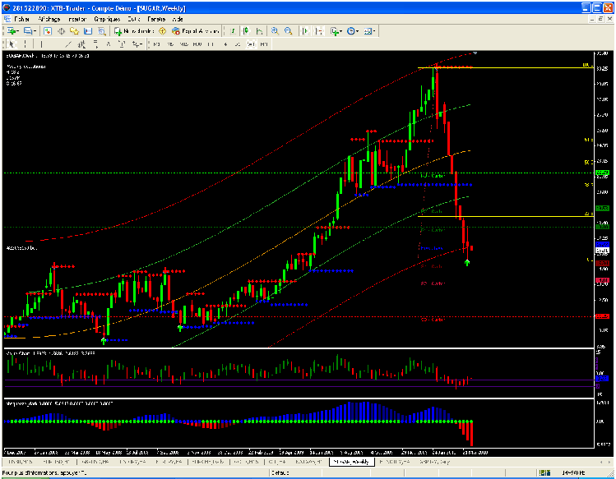Screen dimensions: 616x479
Task: Expand the new chart dropdown arrow
Action: tap(20, 30)
